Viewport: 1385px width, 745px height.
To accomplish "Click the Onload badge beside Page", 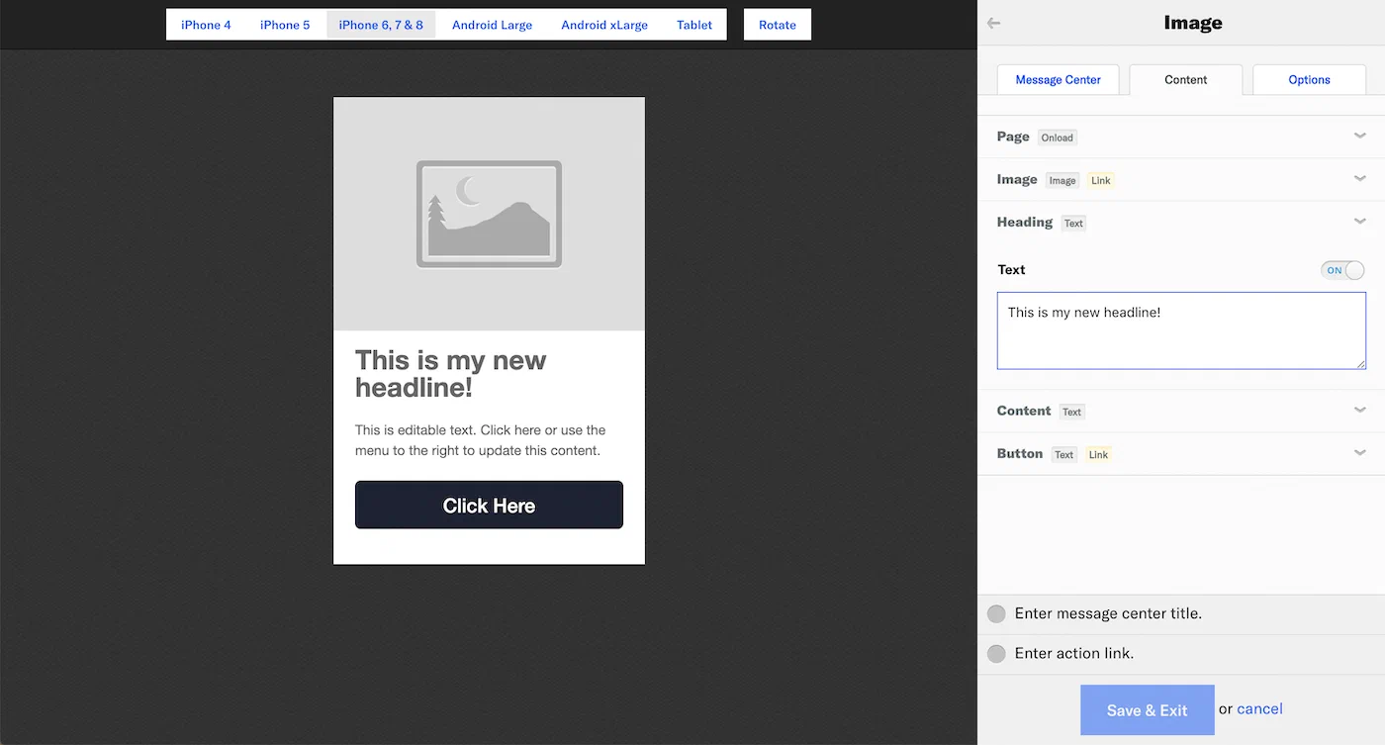I will pyautogui.click(x=1057, y=138).
